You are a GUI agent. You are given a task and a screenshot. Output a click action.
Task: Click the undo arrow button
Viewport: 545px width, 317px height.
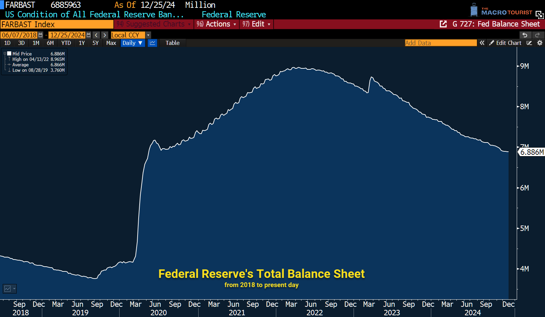point(525,35)
